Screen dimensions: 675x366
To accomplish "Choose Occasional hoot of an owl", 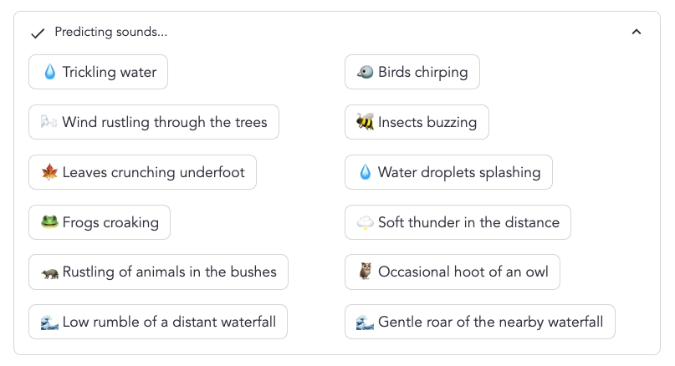I will pyautogui.click(x=453, y=272).
